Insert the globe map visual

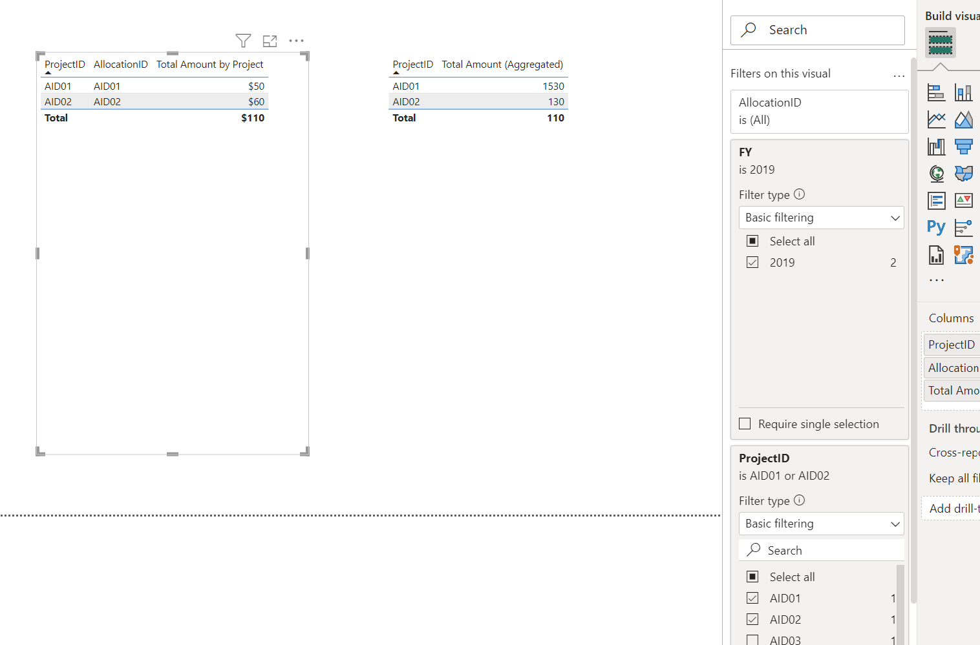pos(936,174)
